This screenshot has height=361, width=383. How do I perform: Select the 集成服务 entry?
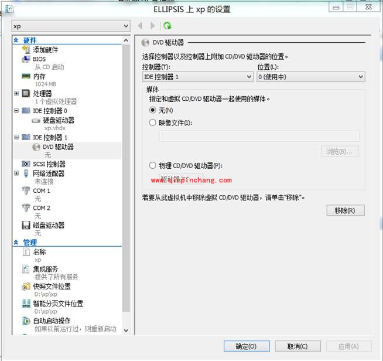46,269
